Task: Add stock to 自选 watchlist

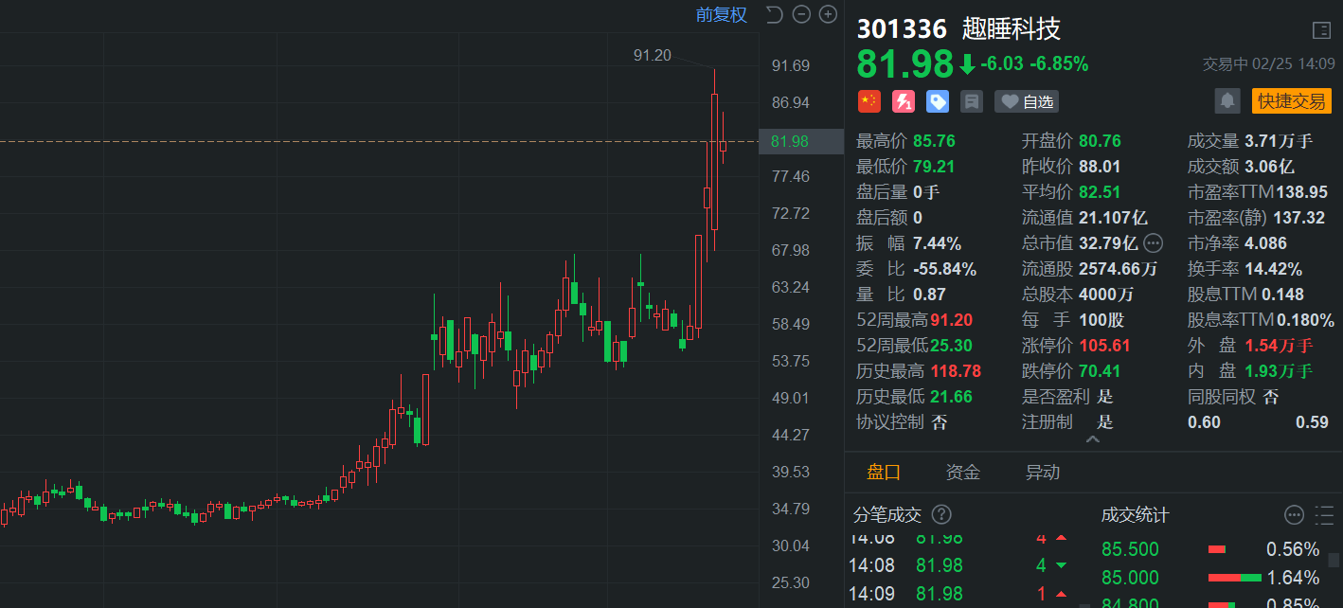Action: click(1027, 101)
